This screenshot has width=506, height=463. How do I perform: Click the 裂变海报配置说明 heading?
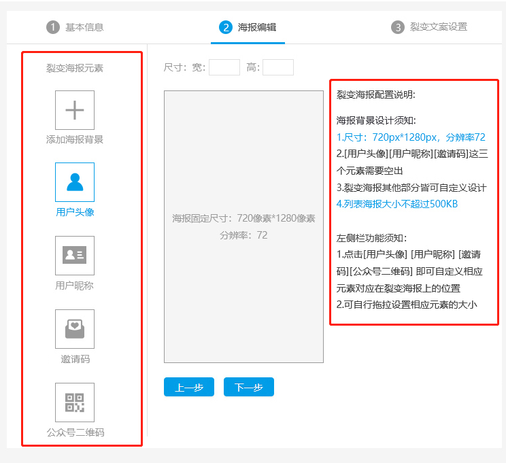point(375,95)
